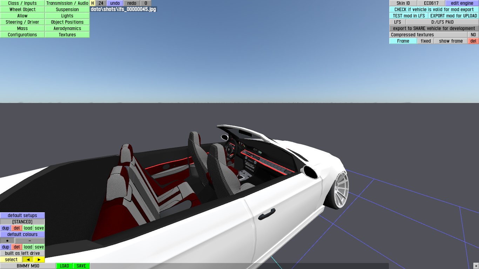Click the default setups header
Viewport: 479px width, 269px height.
pyautogui.click(x=22, y=215)
